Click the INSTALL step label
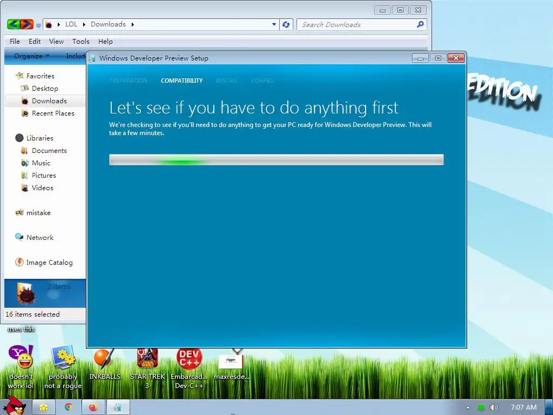Image resolution: width=553 pixels, height=415 pixels. (227, 81)
